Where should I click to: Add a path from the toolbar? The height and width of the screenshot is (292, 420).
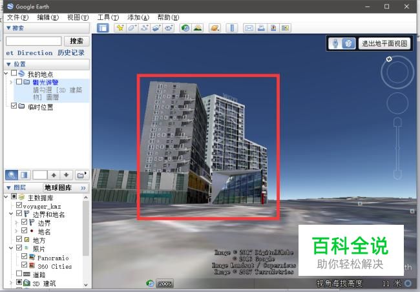[145, 28]
